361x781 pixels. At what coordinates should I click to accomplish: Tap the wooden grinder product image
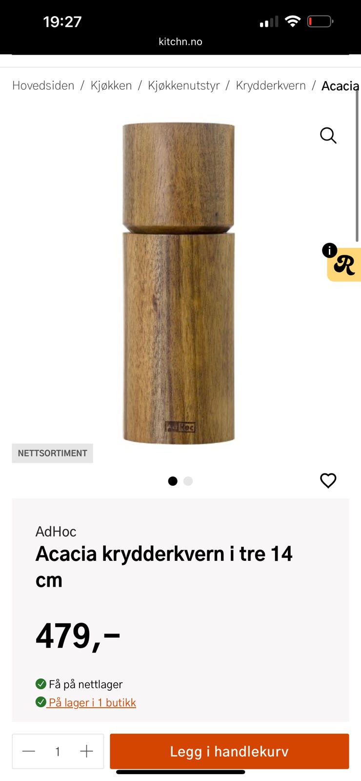(179, 283)
